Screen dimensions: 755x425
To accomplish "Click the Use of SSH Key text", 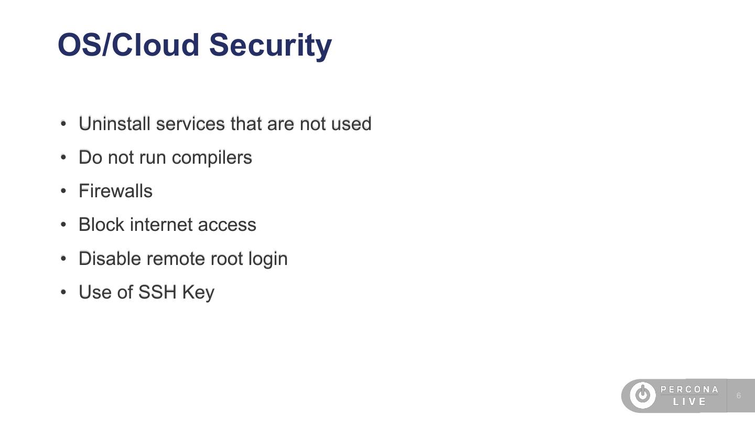I will click(146, 292).
